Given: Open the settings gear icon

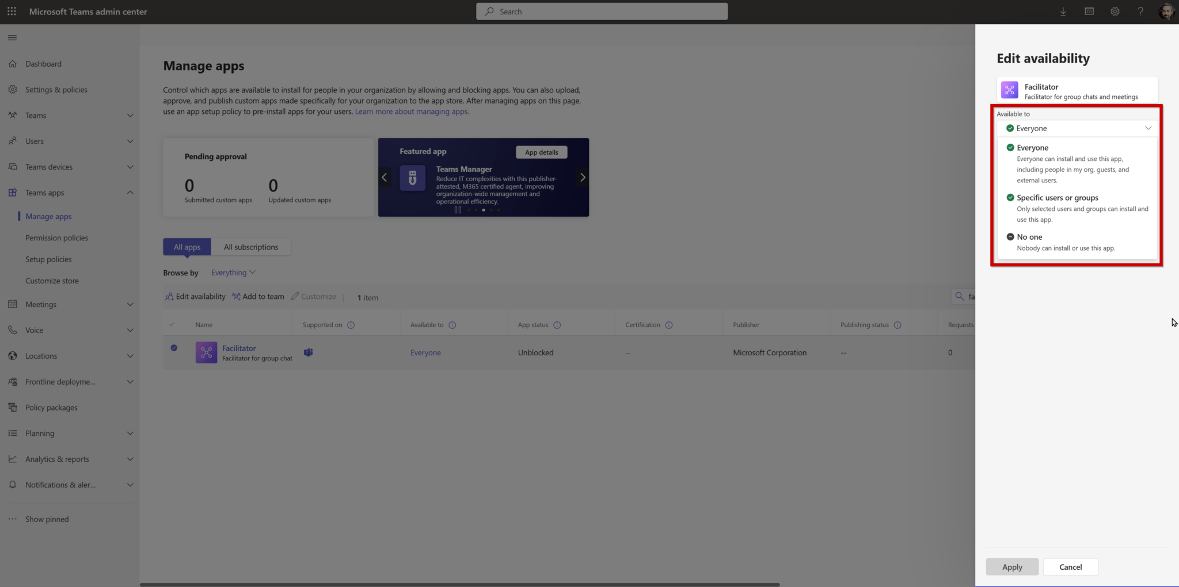Looking at the screenshot, I should click(x=1115, y=11).
